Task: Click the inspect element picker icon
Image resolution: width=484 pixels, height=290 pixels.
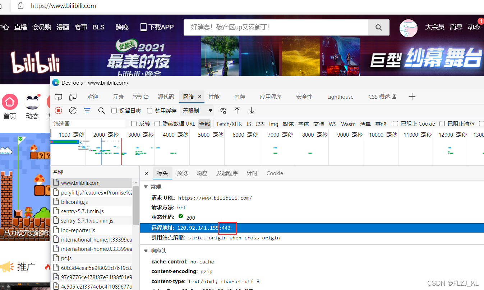Action: 59,97
